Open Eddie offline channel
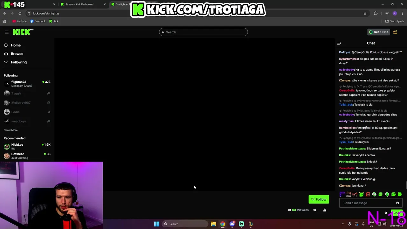The image size is (407, 229). pos(27,112)
